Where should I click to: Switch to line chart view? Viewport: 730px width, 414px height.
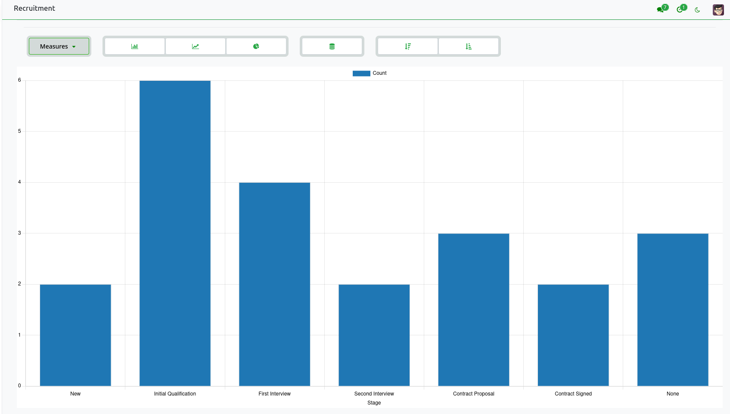click(x=196, y=46)
